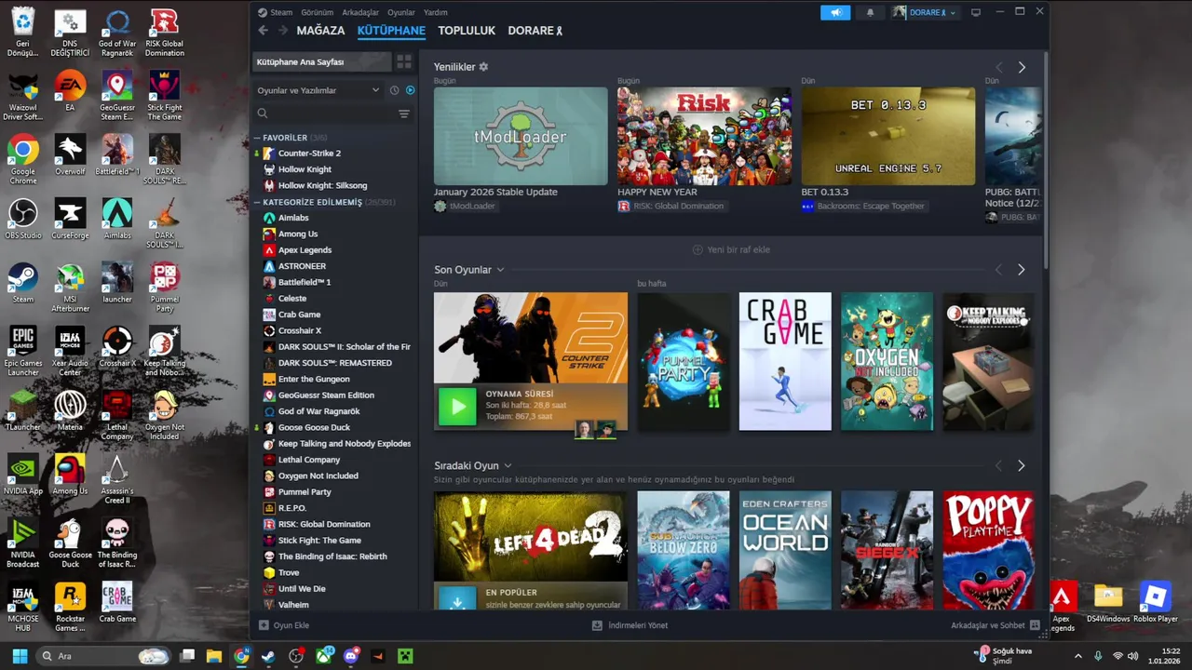The image size is (1192, 670).
Task: Toggle sort by recent activity clock
Action: coord(394,90)
